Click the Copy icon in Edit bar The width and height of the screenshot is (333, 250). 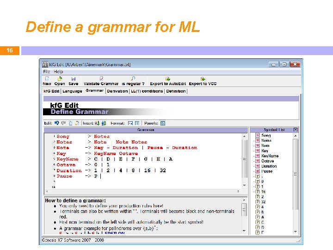pyautogui.click(x=70, y=123)
